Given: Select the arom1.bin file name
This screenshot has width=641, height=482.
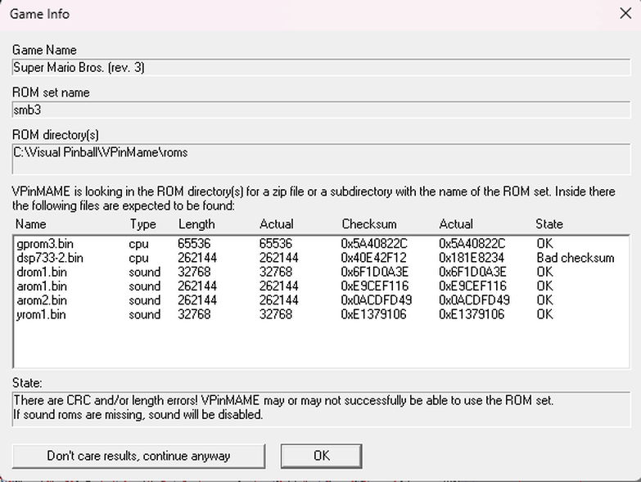Looking at the screenshot, I should [x=42, y=286].
